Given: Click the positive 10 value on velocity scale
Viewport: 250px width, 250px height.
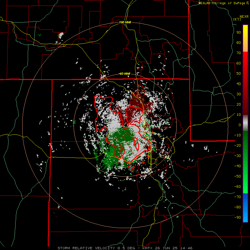Looking at the screenshot, I should 239,115.
